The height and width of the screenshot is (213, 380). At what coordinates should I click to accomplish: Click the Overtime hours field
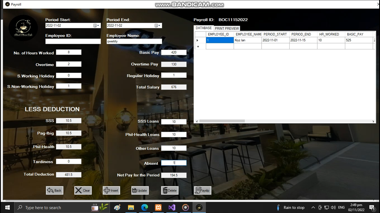[69, 64]
